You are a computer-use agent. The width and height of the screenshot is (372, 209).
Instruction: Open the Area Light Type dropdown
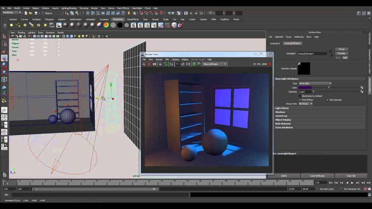(315, 83)
